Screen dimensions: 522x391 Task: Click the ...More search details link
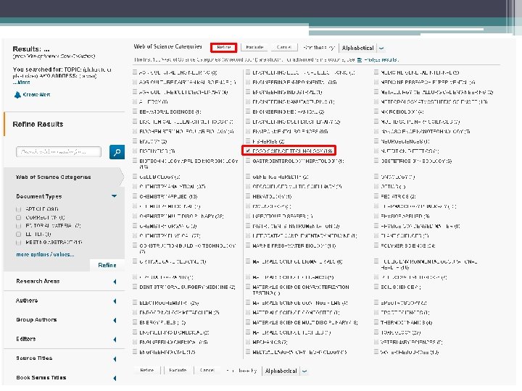point(21,82)
